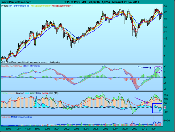Click the 2002 year label
This screenshot has height=132, width=175.
tap(67, 129)
